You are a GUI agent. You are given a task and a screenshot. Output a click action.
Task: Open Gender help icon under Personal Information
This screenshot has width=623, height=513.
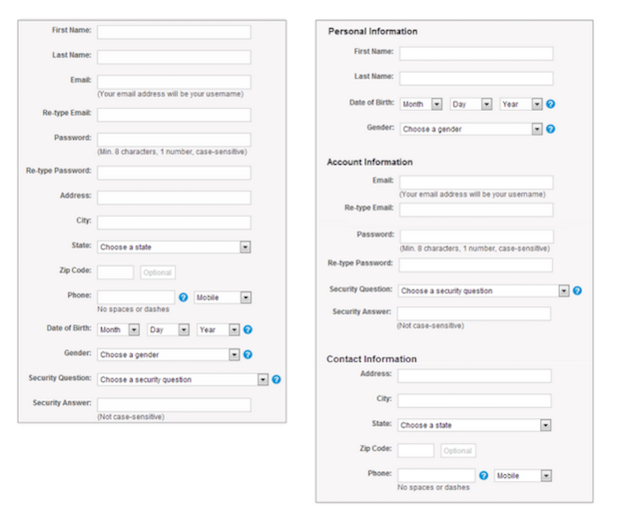point(551,129)
